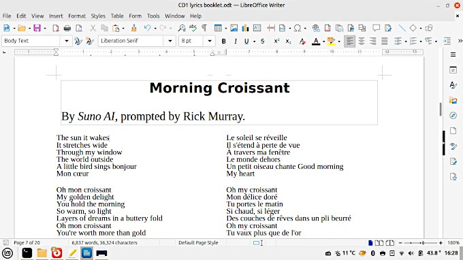Save the document with the Save icon

[x=37, y=28]
